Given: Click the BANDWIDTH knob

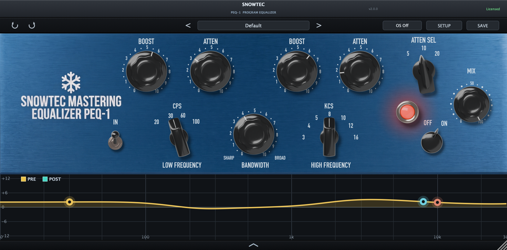Looking at the screenshot, I should (254, 134).
